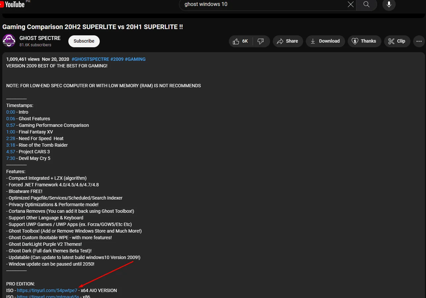The height and width of the screenshot is (298, 426).
Task: Click the Ghost DarkLight Purple V2 Themes line
Action: pos(44,244)
